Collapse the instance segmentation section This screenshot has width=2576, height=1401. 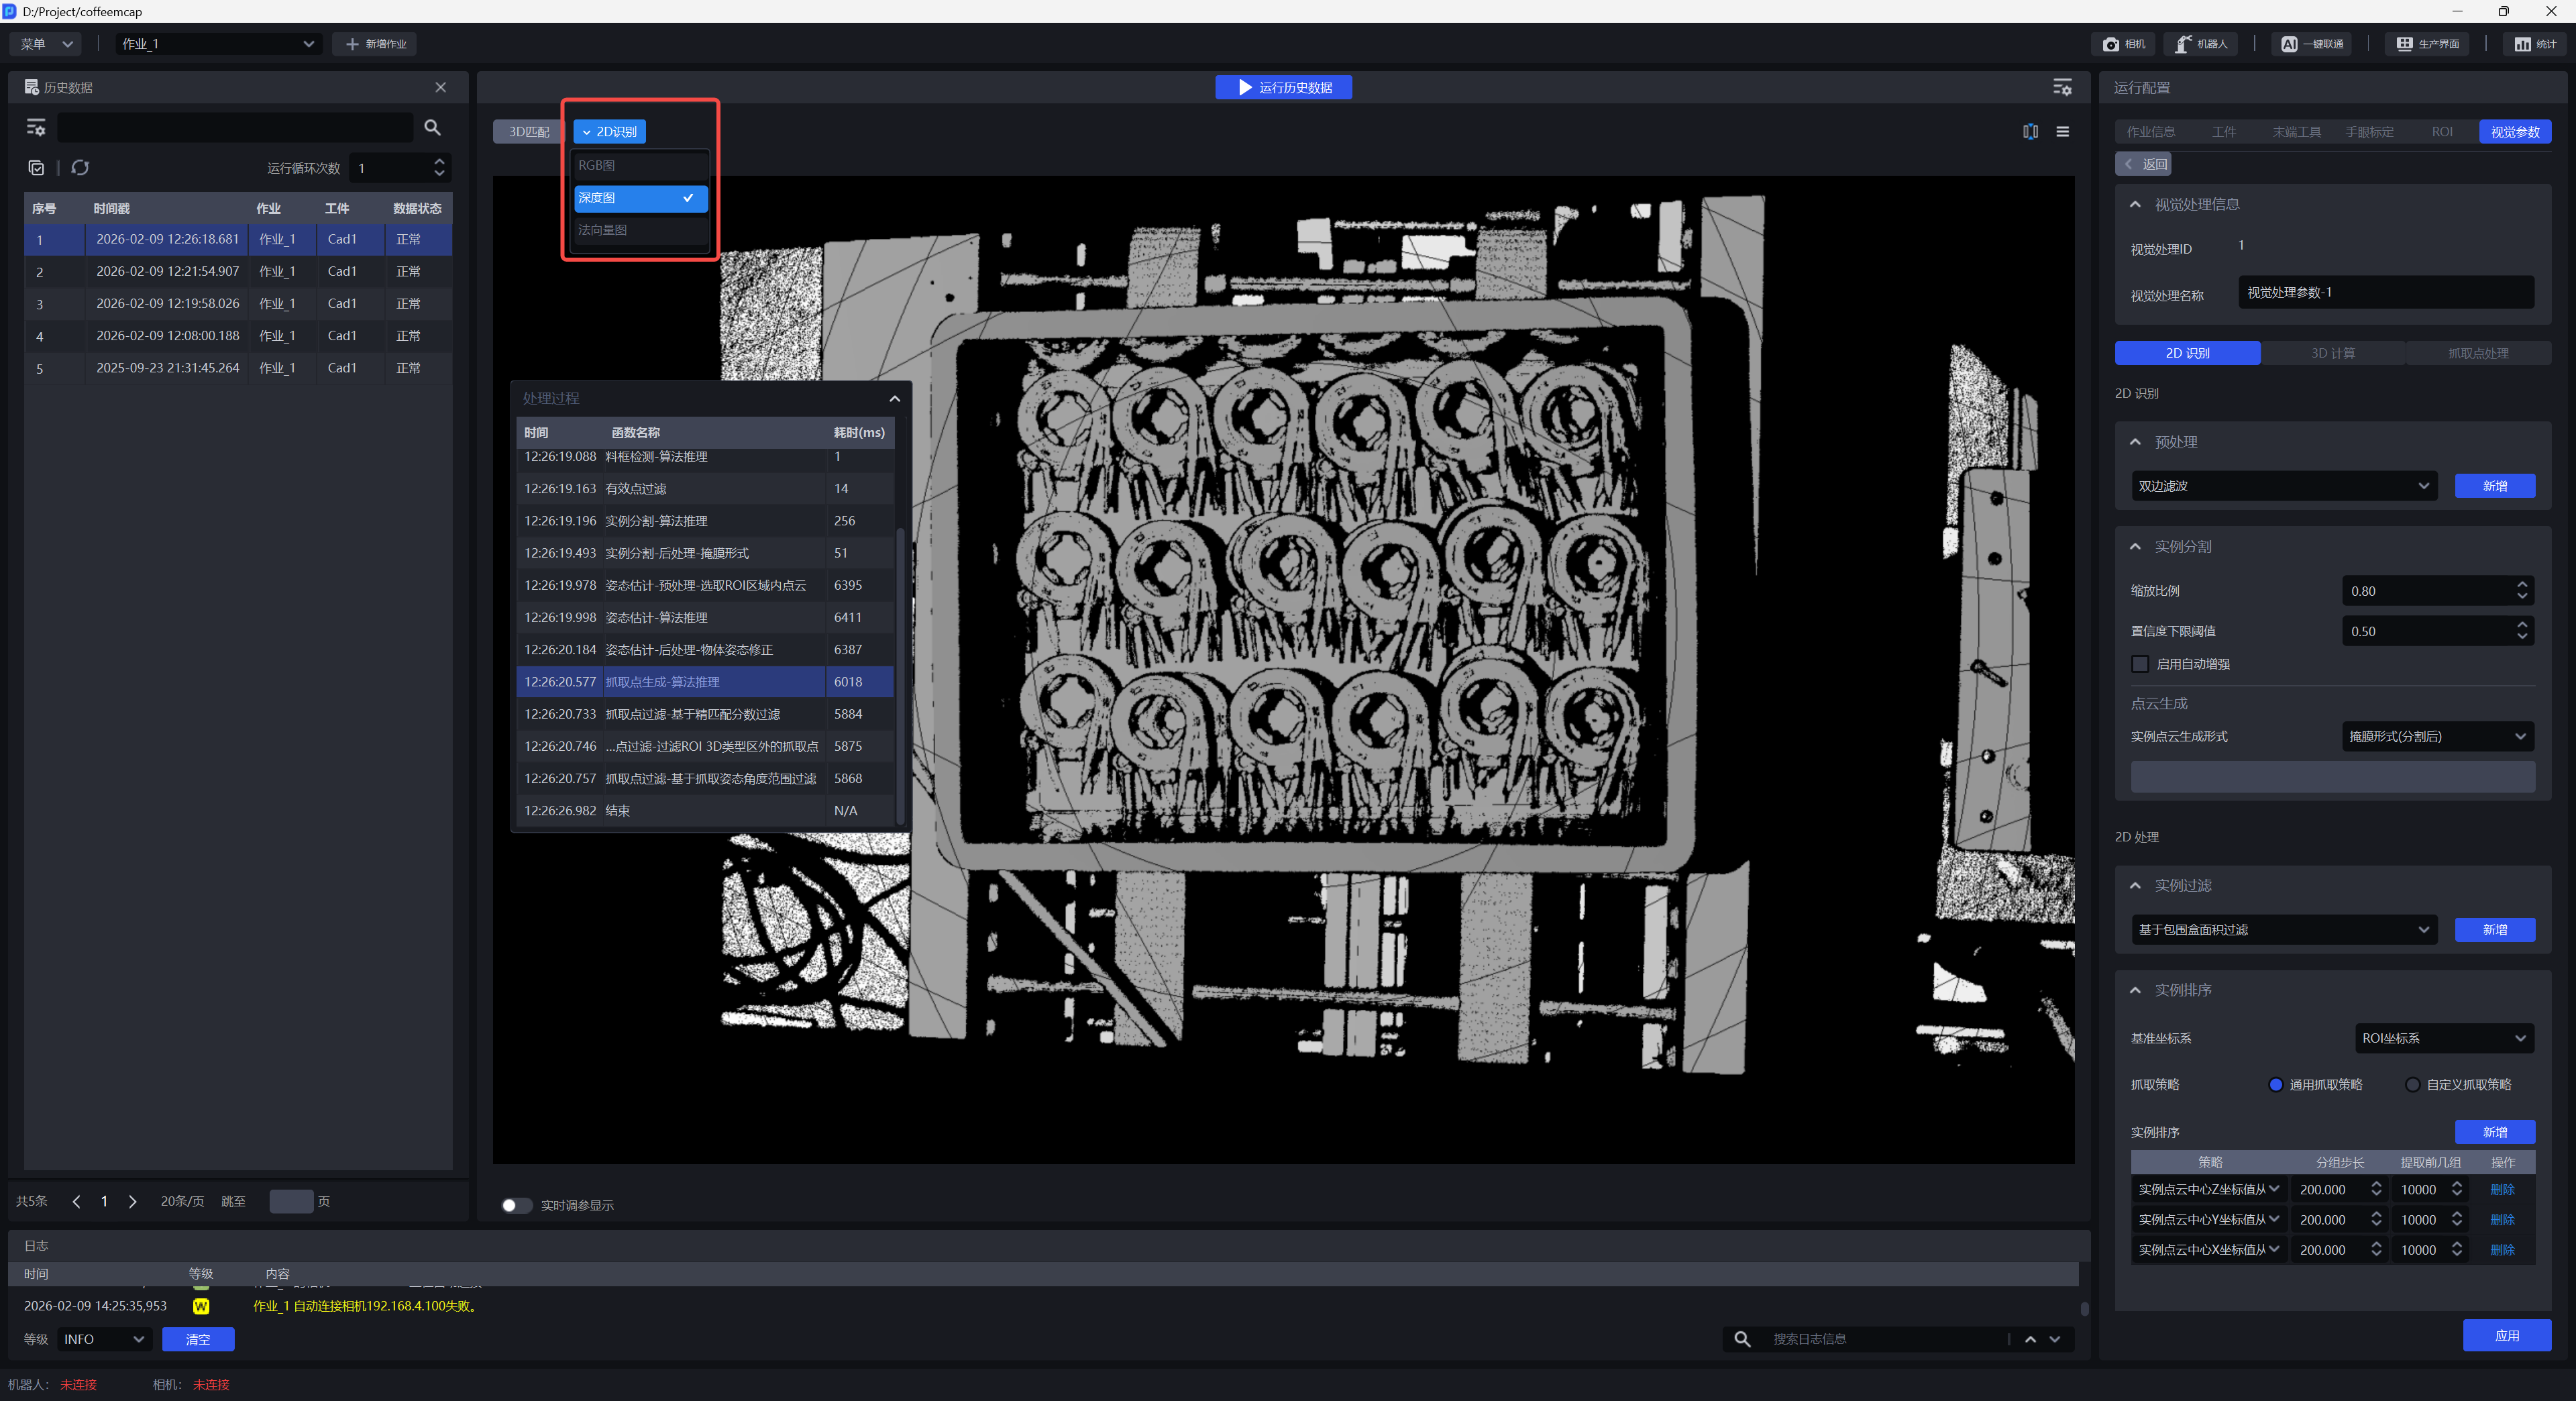click(2135, 547)
